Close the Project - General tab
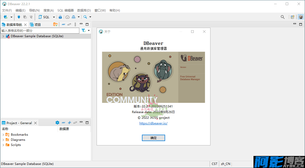 pos(35,123)
